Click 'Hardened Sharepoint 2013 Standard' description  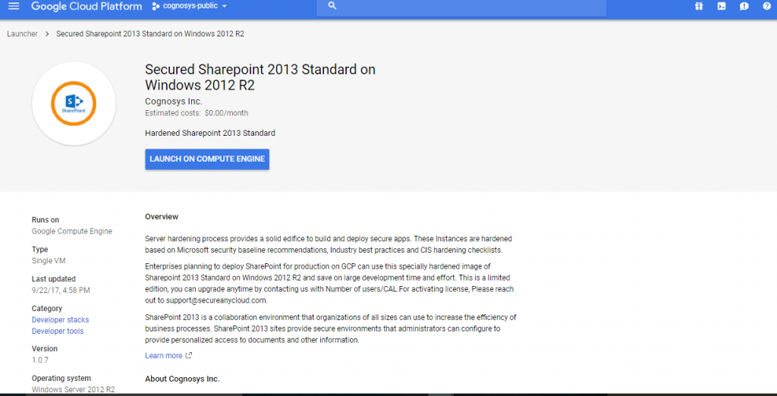tap(210, 133)
